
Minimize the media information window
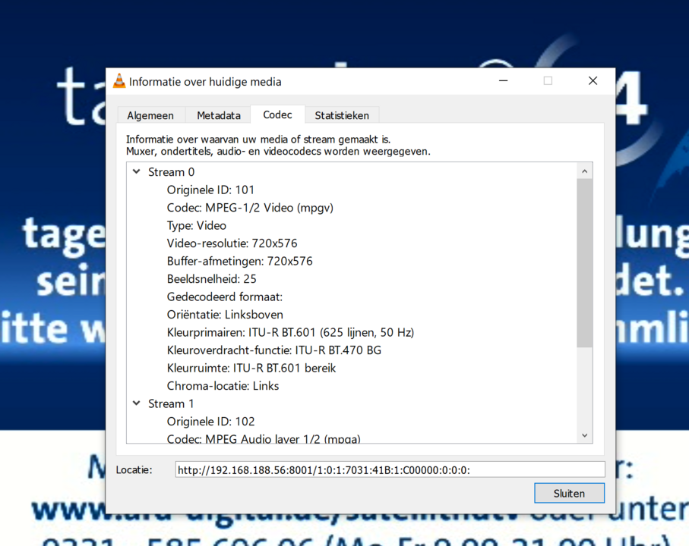pos(503,81)
